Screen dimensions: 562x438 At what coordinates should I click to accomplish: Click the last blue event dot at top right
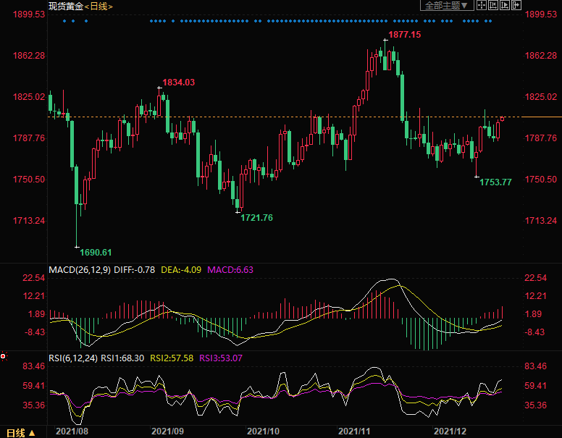(x=492, y=21)
